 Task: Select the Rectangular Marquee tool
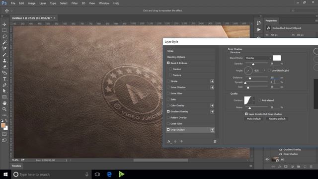(x=4, y=30)
